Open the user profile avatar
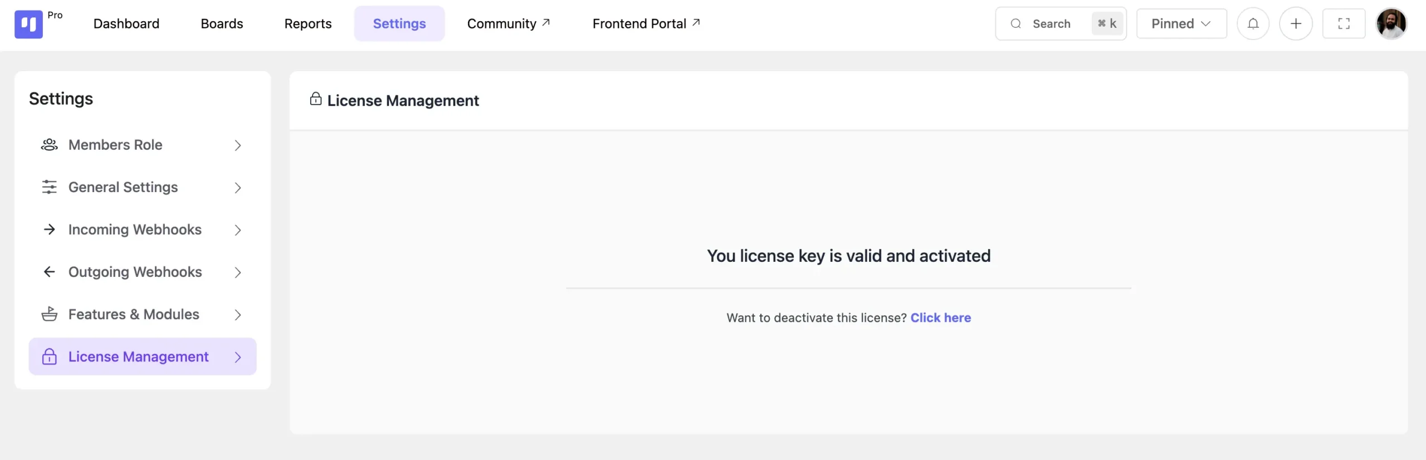Viewport: 1426px width, 460px height. point(1391,24)
